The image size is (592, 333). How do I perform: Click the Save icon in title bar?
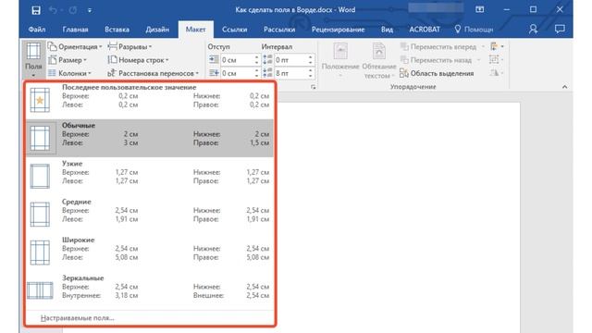pyautogui.click(x=36, y=10)
